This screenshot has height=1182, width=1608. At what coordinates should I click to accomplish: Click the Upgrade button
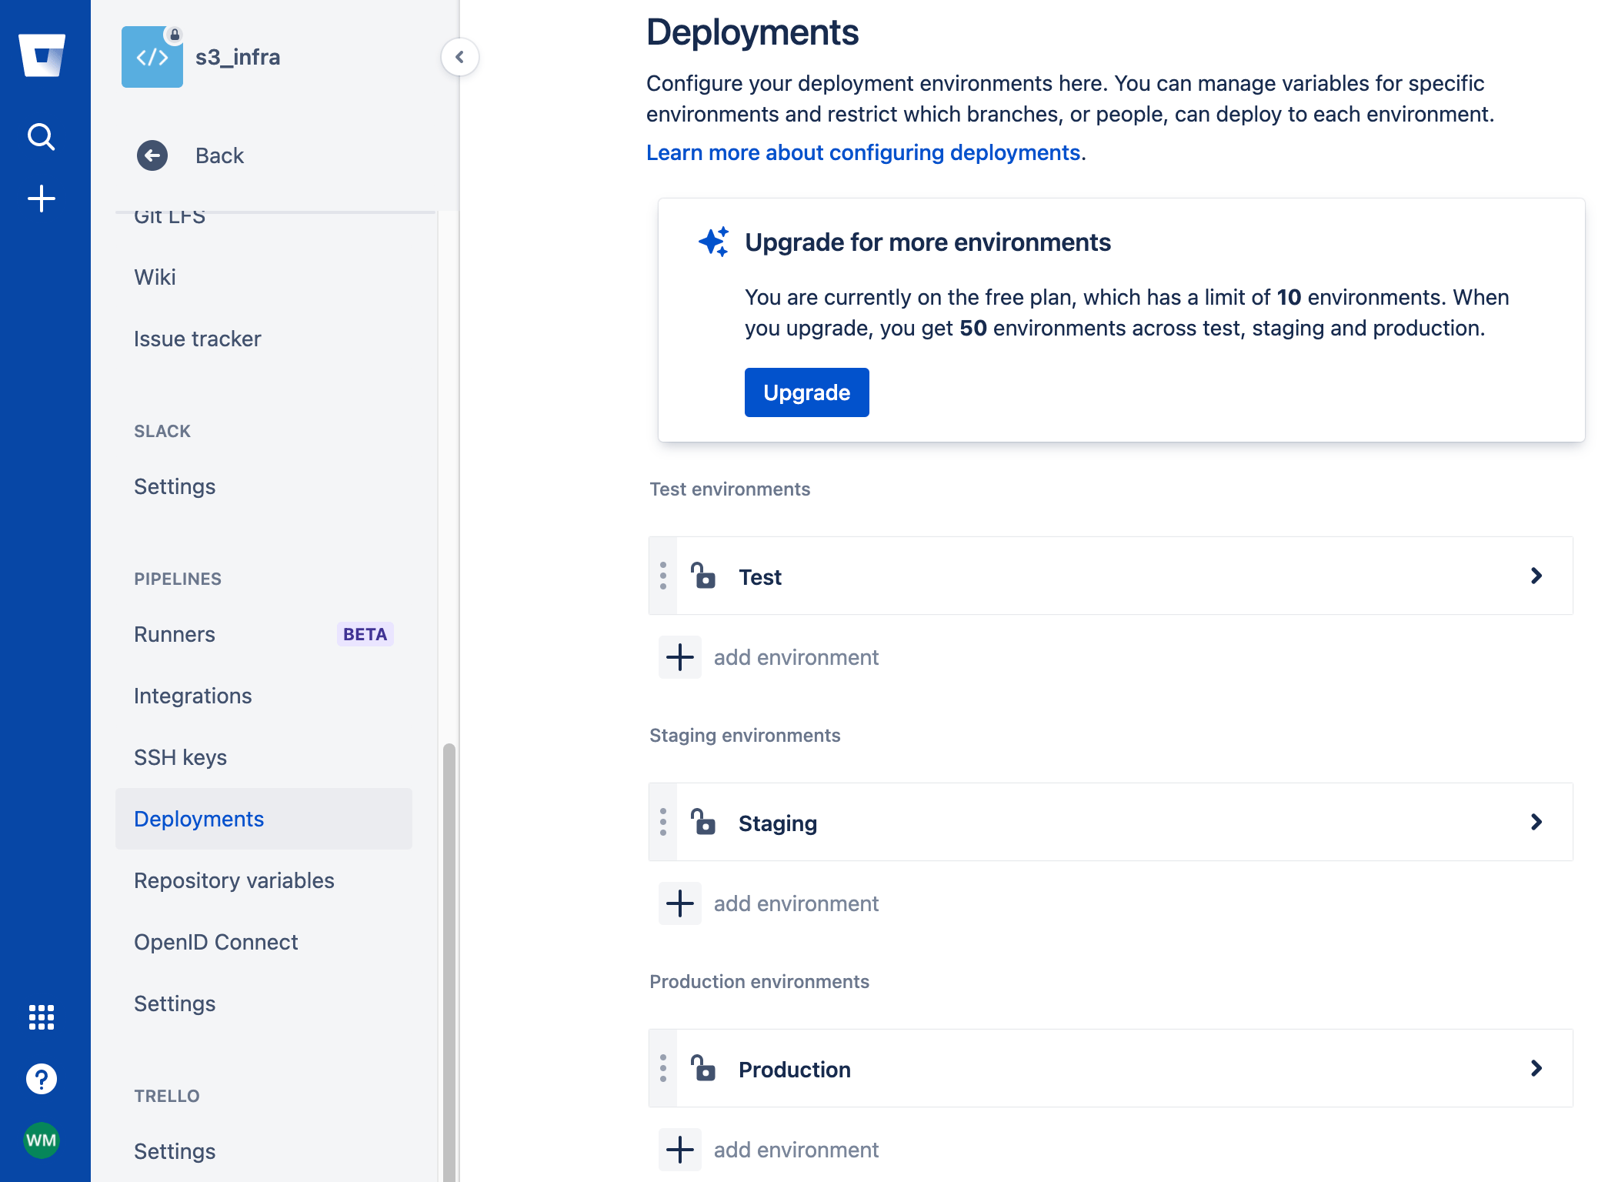point(806,392)
